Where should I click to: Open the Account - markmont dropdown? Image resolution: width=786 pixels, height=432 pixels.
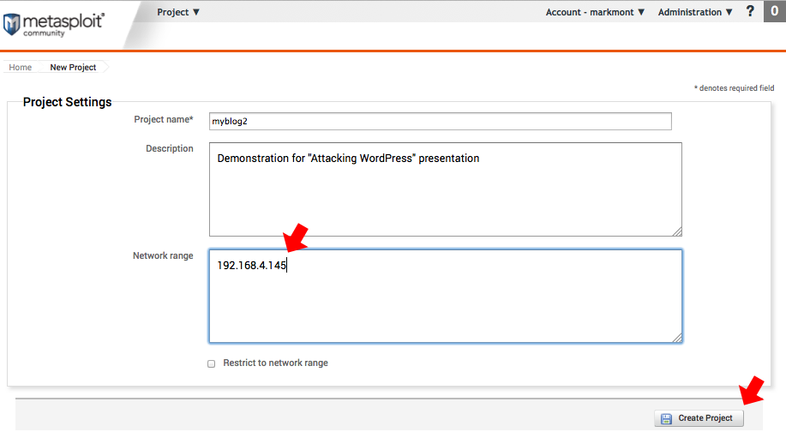point(595,12)
